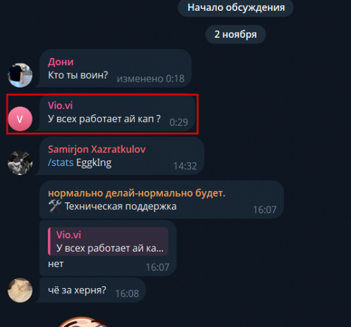Screen dimensions: 351x327
Task: Click the cat avatar beside чё за херня
Action: pos(20,290)
